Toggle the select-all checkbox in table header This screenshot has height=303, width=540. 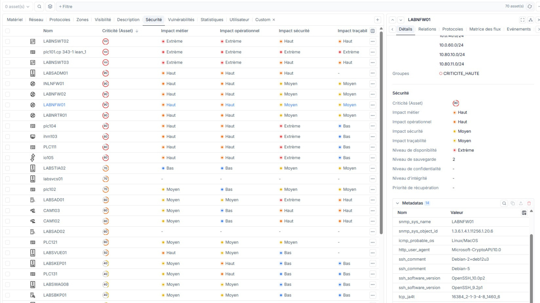point(8,31)
